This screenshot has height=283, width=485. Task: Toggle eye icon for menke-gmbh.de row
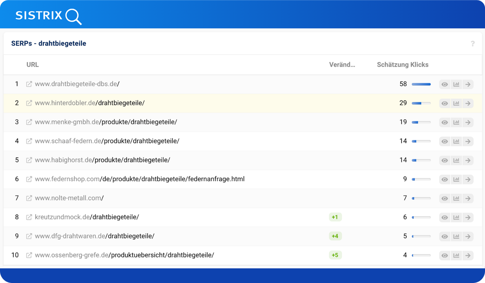click(444, 122)
